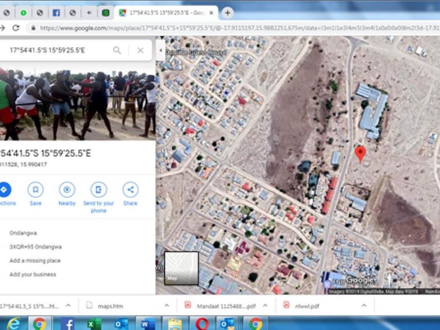Click the Share label
The image size is (440, 330).
pyautogui.click(x=130, y=203)
